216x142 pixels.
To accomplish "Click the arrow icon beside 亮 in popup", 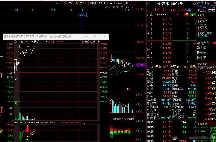I will 98,41.
